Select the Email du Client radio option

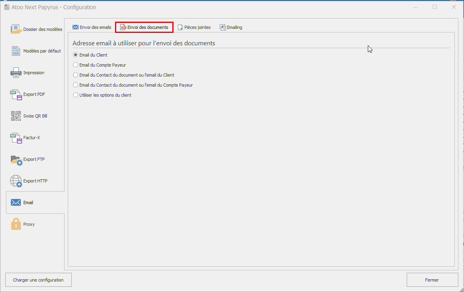(x=75, y=55)
